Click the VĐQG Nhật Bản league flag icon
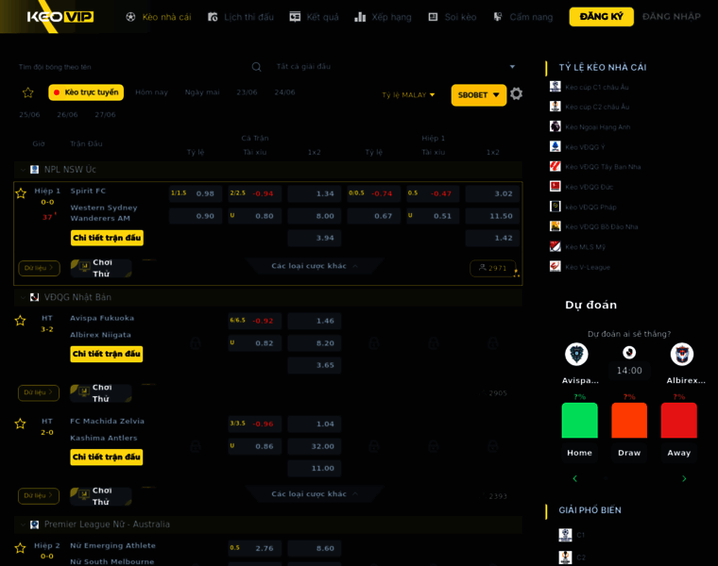The image size is (718, 566). tap(34, 297)
